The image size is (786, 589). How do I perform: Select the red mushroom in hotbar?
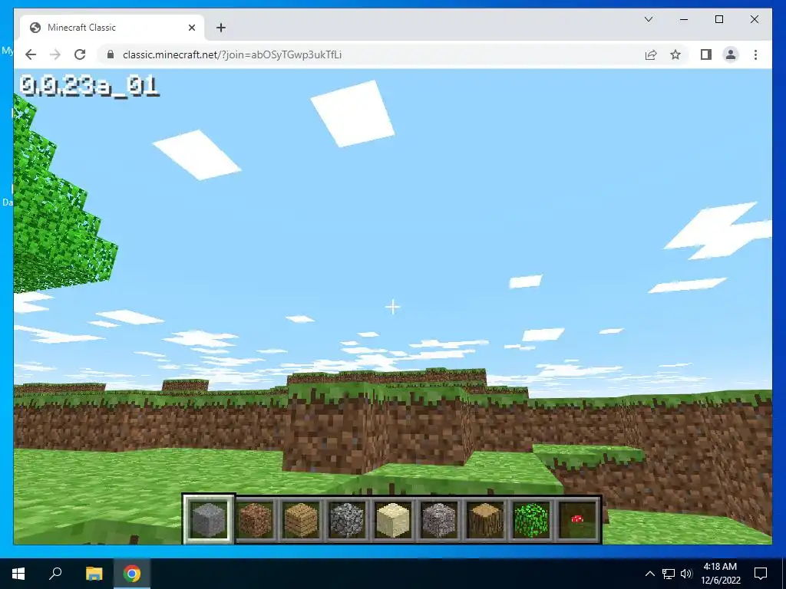click(577, 519)
